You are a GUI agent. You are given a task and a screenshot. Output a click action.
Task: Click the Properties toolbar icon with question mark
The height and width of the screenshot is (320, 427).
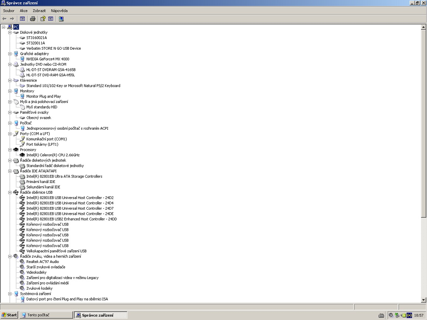point(43,19)
